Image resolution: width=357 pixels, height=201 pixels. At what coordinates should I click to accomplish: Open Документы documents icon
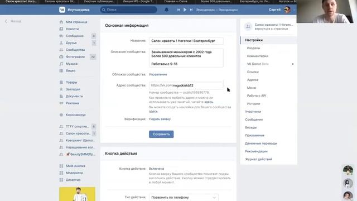pos(61,96)
